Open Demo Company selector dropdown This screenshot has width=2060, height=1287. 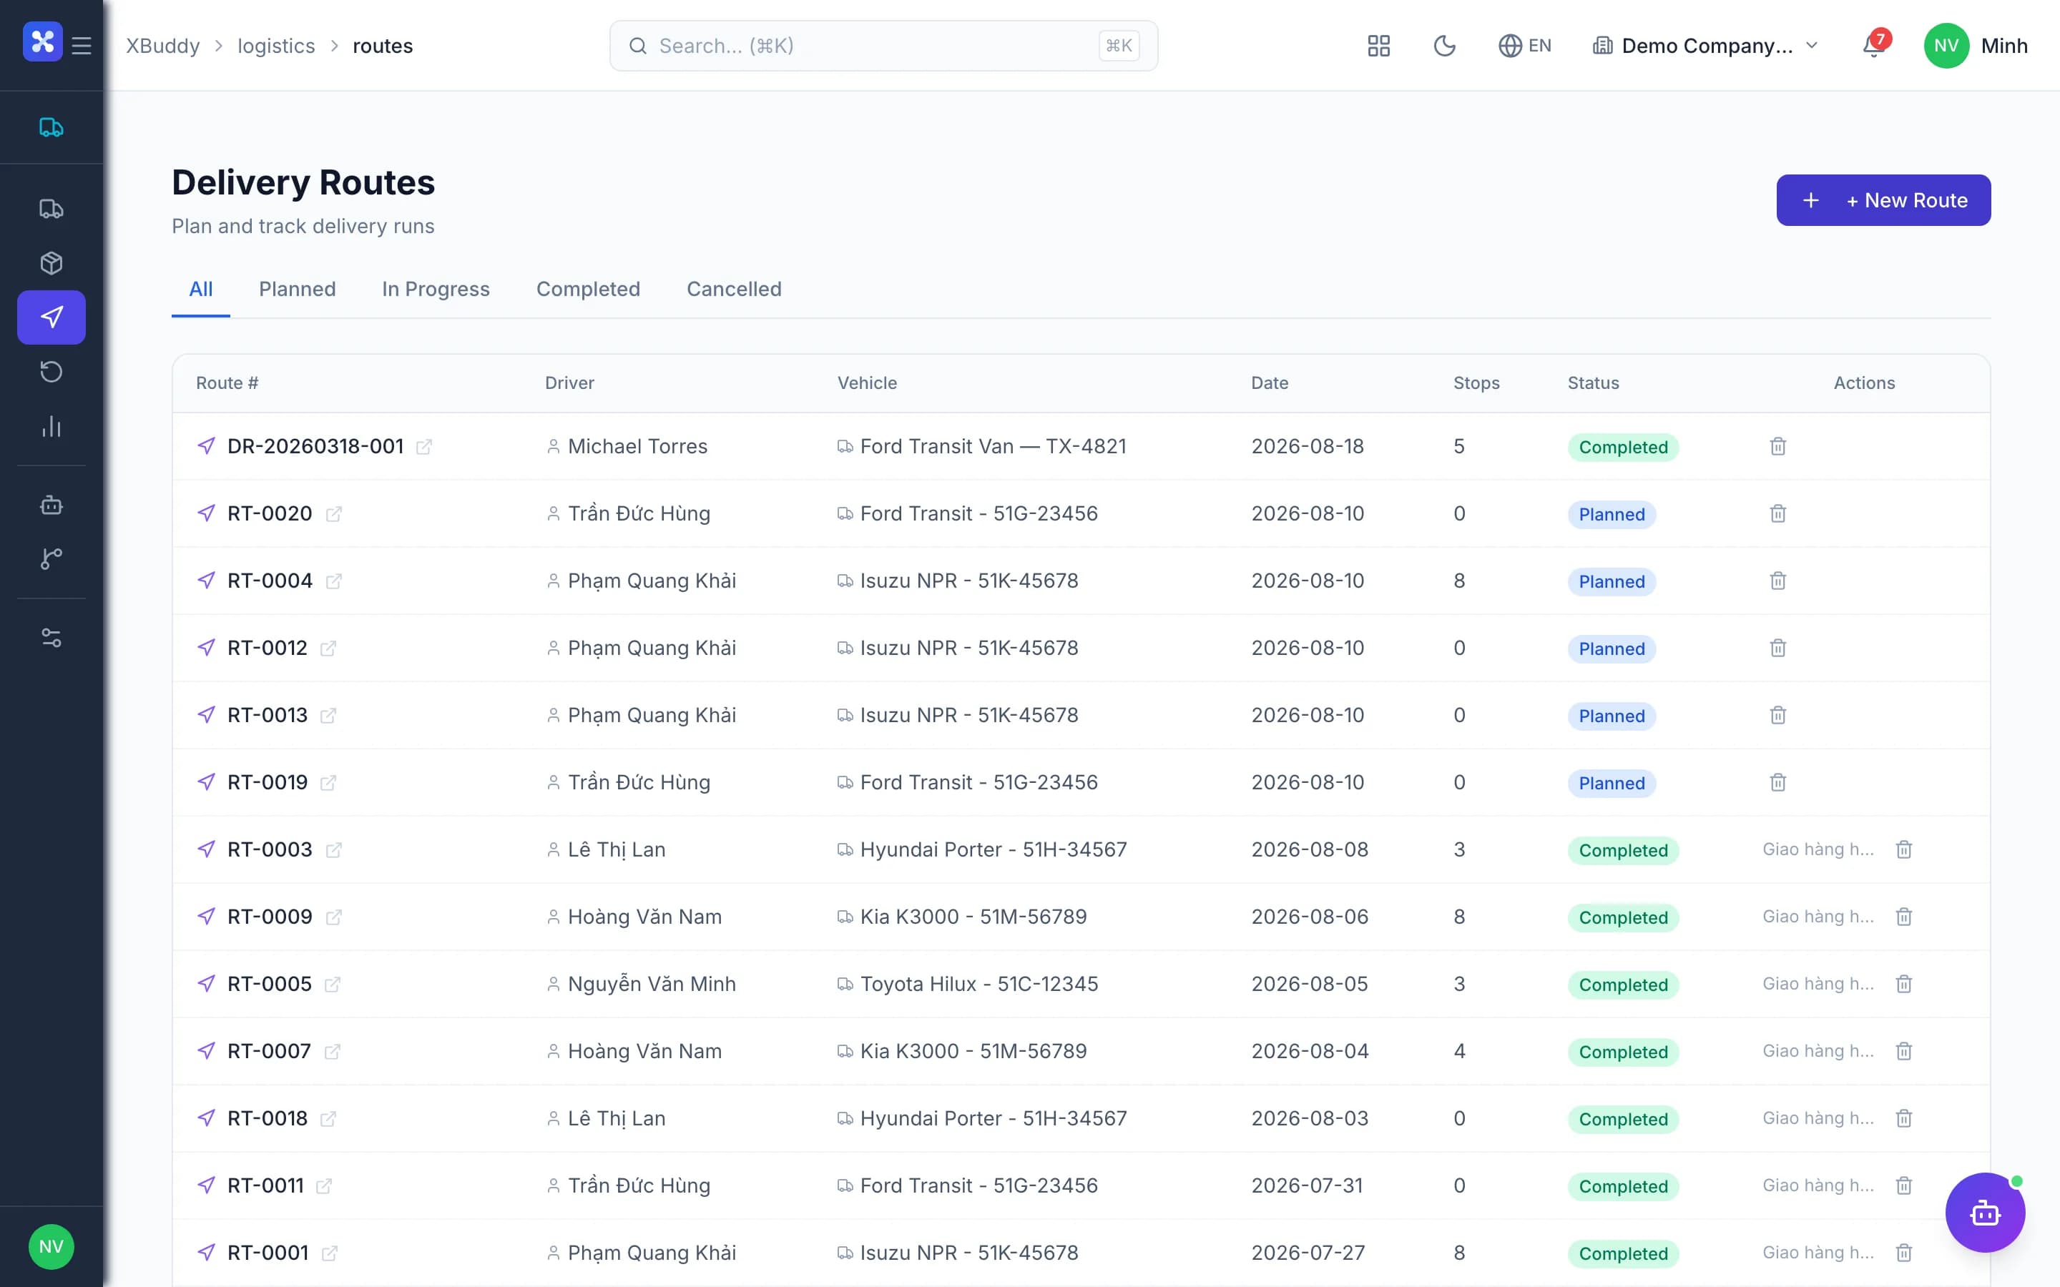click(1706, 46)
